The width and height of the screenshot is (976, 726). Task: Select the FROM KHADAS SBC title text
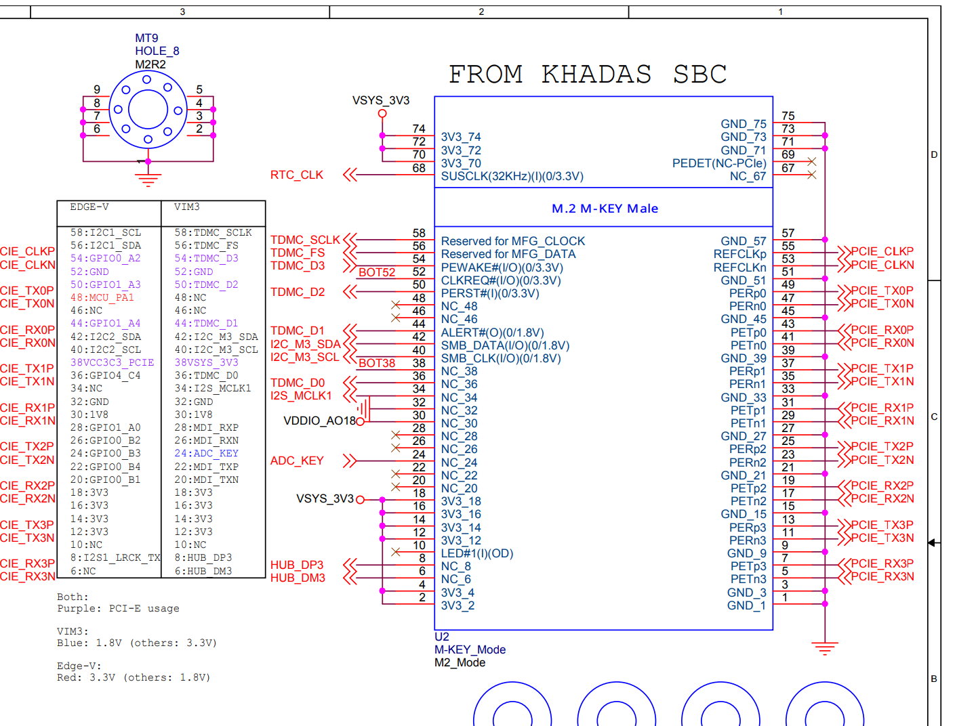point(588,74)
